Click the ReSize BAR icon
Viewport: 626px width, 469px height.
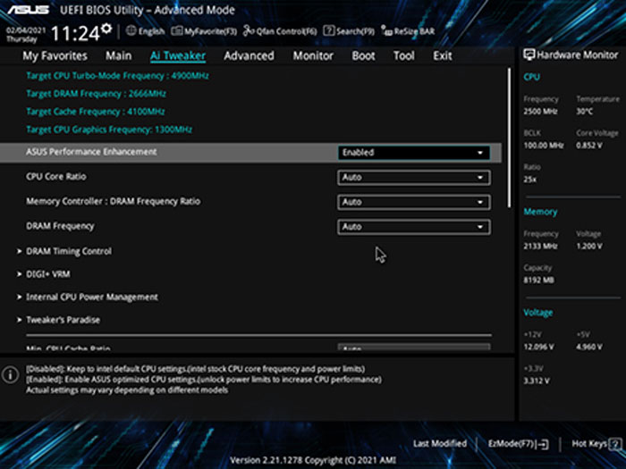tap(386, 30)
